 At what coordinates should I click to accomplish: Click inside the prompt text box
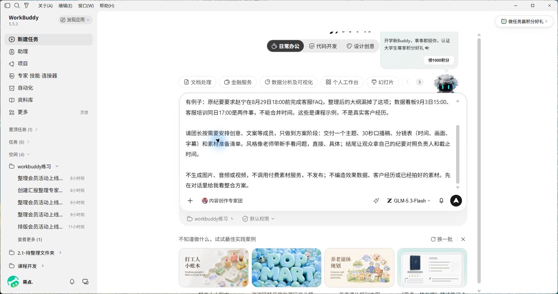point(318,144)
